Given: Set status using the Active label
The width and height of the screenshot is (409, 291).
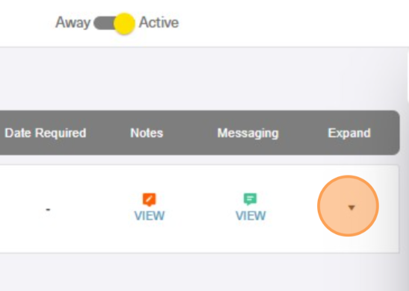Looking at the screenshot, I should [159, 22].
